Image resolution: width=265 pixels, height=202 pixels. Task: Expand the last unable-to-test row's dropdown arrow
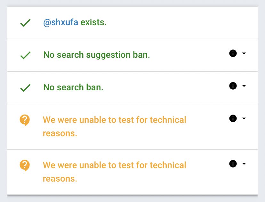point(244,164)
